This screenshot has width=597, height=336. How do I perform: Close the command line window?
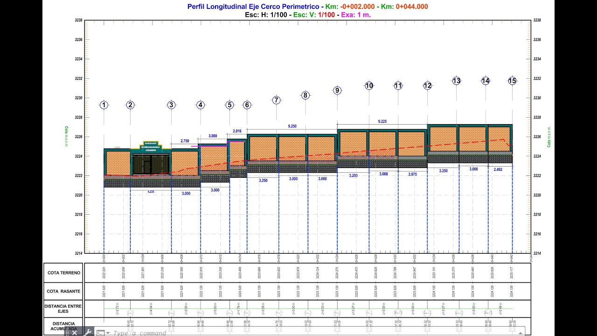pos(75,333)
